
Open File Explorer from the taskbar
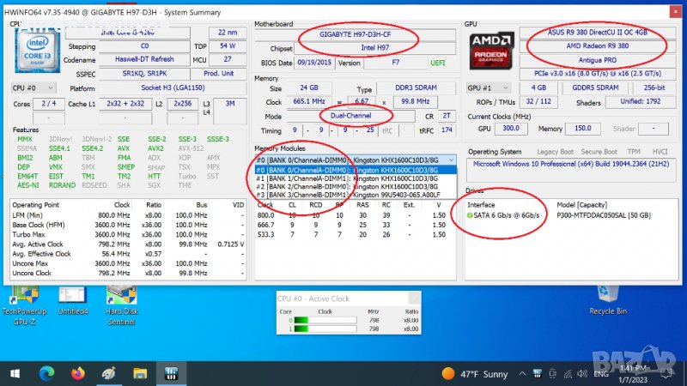click(x=140, y=373)
